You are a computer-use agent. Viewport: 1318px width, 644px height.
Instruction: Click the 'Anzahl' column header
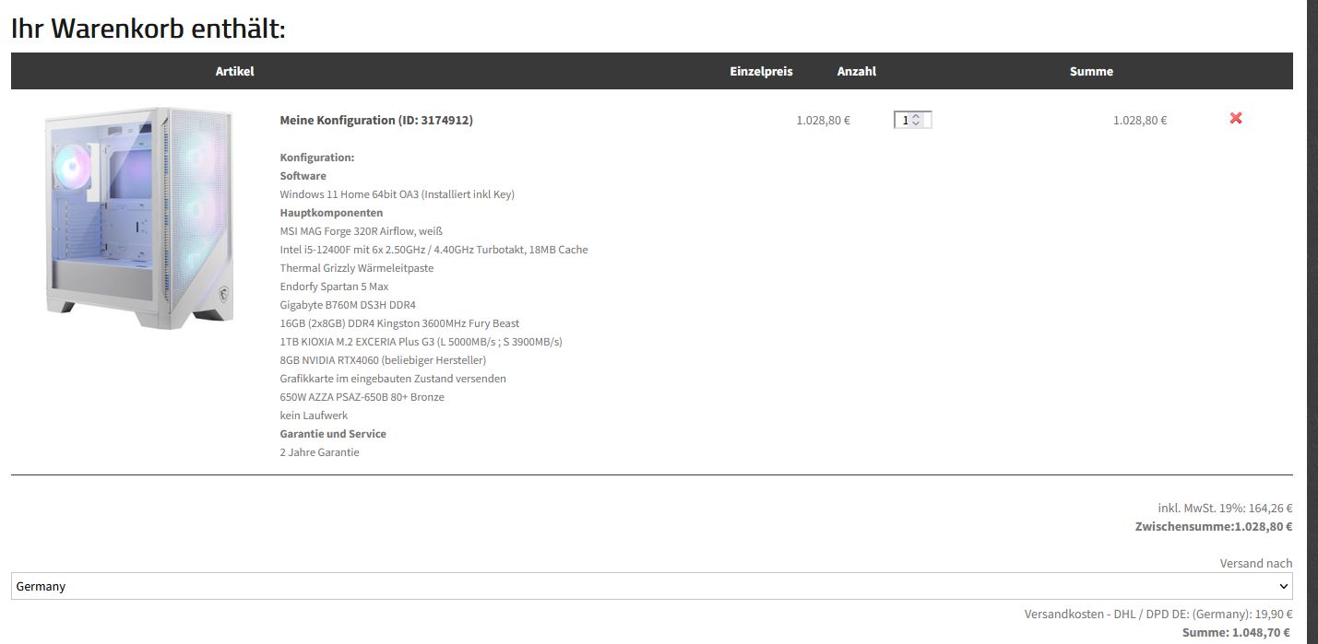click(857, 71)
